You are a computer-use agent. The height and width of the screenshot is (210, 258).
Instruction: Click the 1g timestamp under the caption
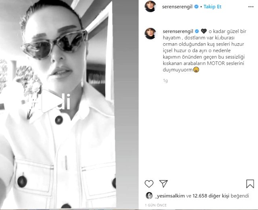click(x=165, y=81)
